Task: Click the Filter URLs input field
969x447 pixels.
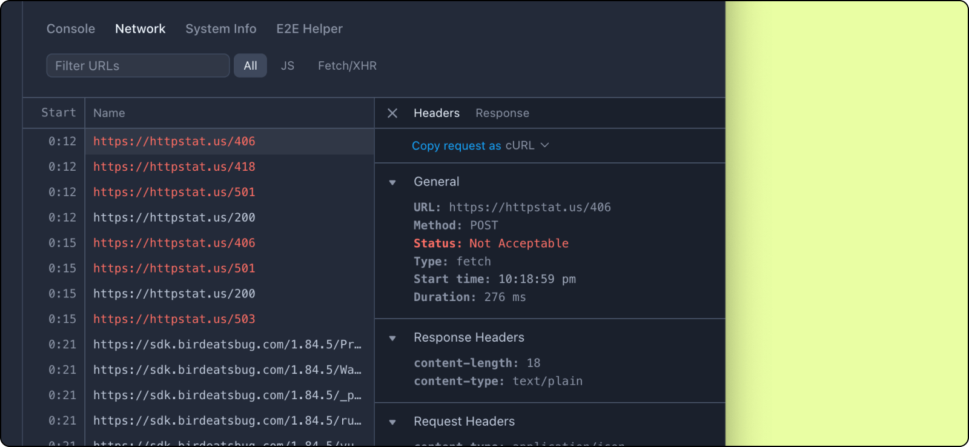Action: (137, 65)
